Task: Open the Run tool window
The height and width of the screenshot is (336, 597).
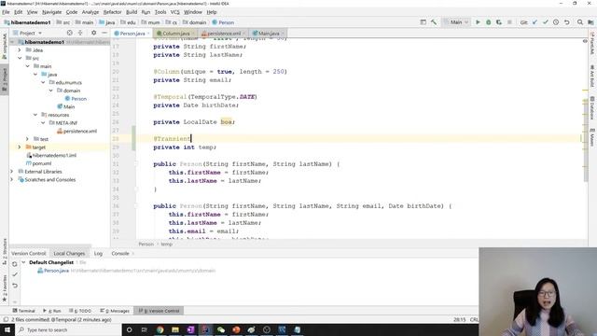Action: coord(52,311)
